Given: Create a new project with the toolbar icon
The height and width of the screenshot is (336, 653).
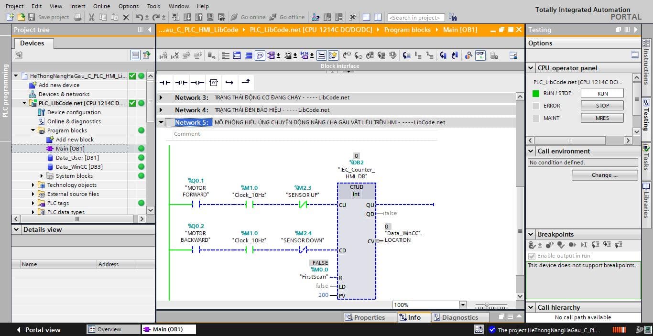Looking at the screenshot, I should click(11, 17).
